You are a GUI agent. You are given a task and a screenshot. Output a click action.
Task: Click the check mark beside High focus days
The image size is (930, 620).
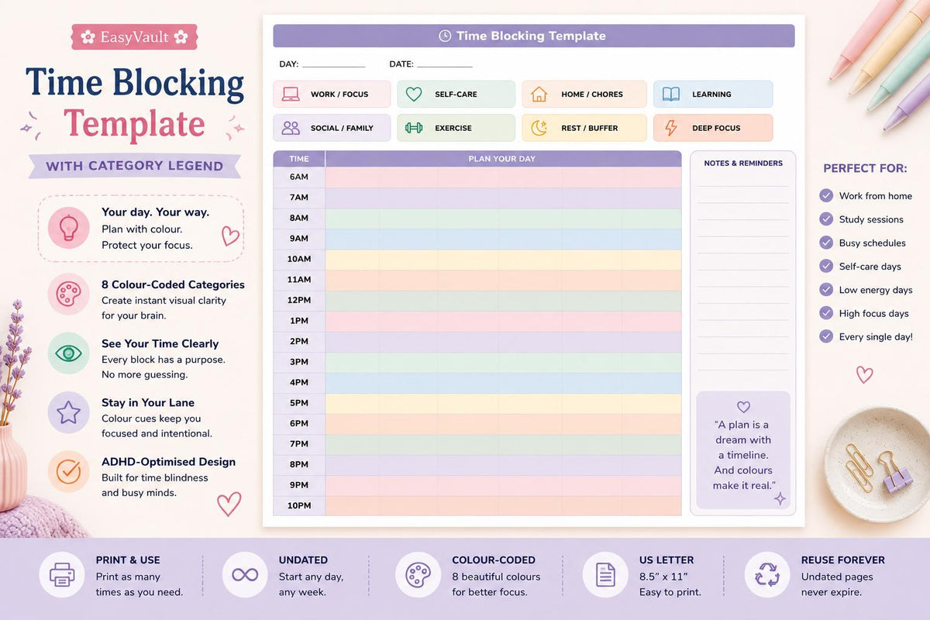pos(826,313)
